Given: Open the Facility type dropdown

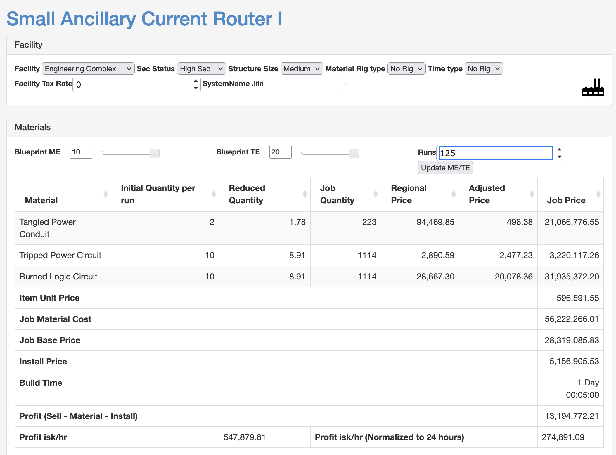Looking at the screenshot, I should click(88, 69).
